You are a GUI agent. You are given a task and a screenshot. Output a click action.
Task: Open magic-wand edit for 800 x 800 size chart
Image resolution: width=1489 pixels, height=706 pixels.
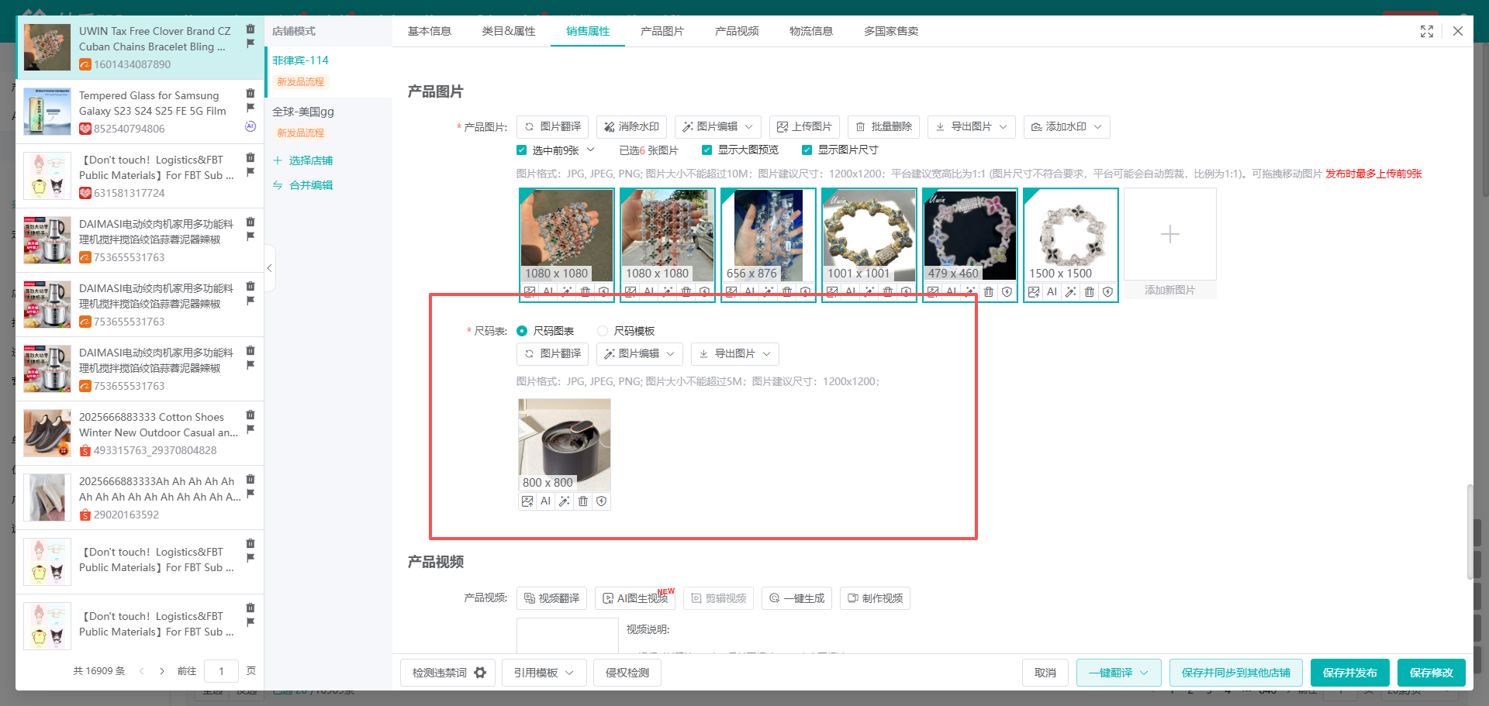click(564, 501)
